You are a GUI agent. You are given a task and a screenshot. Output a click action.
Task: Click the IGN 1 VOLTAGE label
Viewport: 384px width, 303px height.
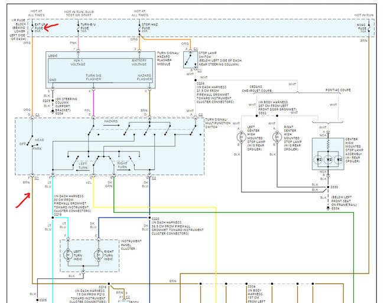tap(78, 62)
